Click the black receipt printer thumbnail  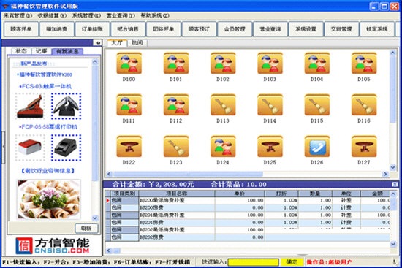pyautogui.click(x=66, y=148)
